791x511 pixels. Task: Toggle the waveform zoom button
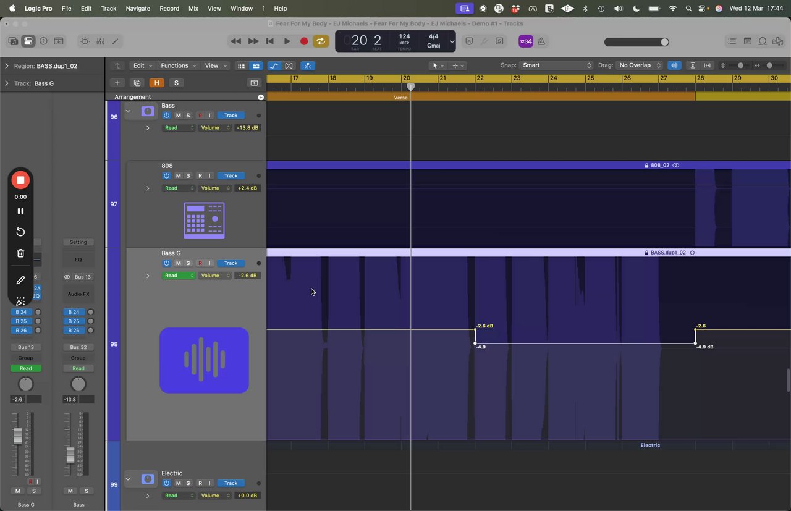coord(674,65)
